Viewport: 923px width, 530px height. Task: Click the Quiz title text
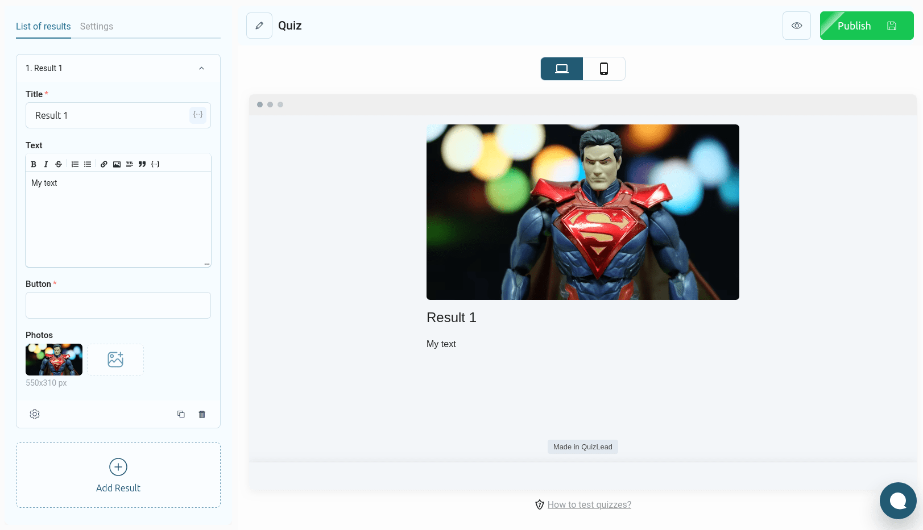pos(290,26)
